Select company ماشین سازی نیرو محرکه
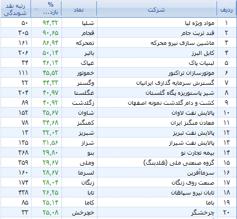237x219 pixels. coord(183,43)
